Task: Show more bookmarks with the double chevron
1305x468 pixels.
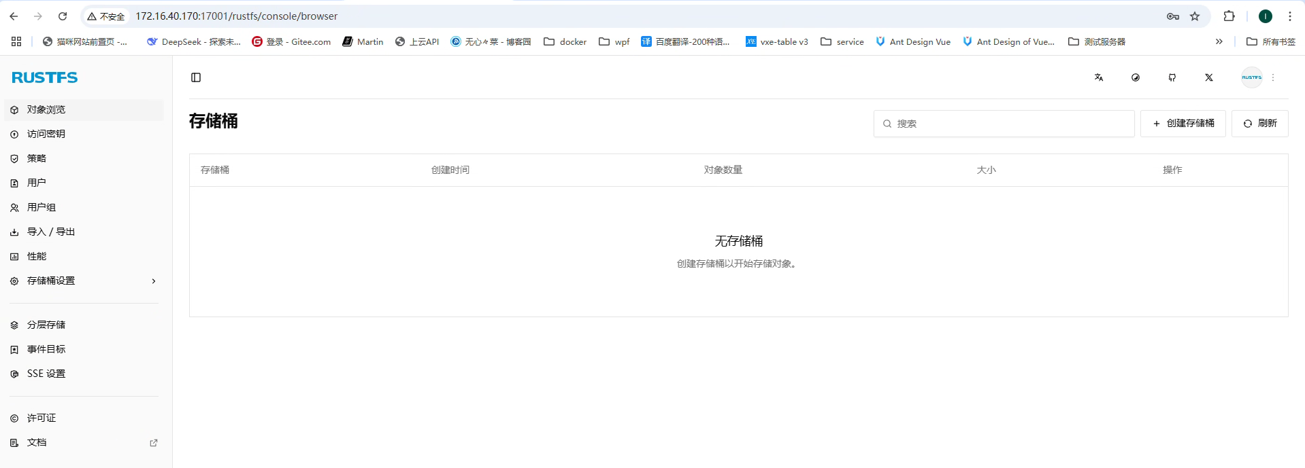Action: 1219,41
